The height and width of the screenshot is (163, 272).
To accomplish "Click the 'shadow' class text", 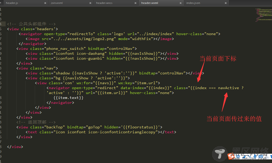I will pyautogui.click(x=63, y=73).
